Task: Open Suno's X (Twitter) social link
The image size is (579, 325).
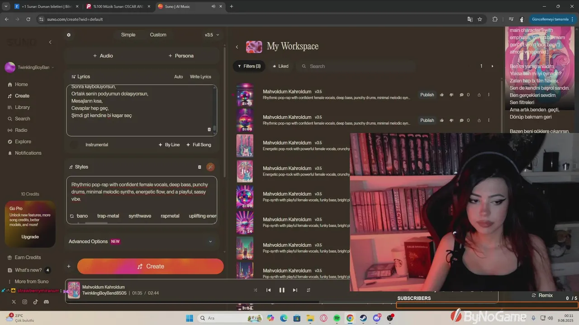Action: 14,302
